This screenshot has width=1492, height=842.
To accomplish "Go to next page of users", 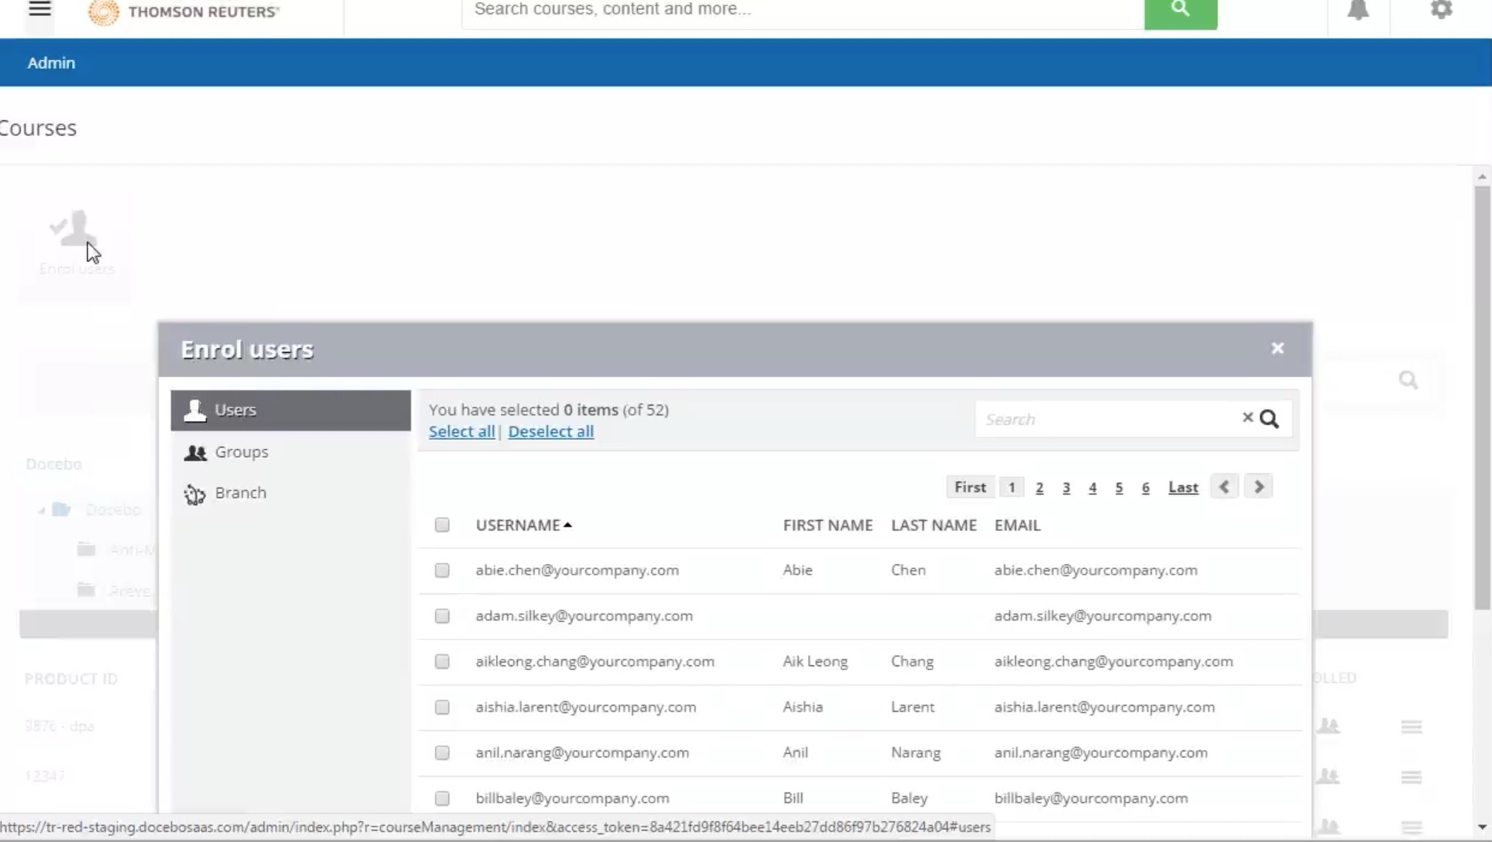I will click(1258, 487).
